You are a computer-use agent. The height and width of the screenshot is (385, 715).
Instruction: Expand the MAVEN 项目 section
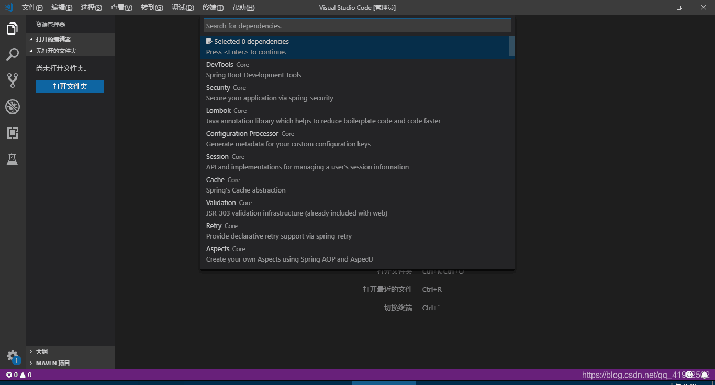point(70,363)
